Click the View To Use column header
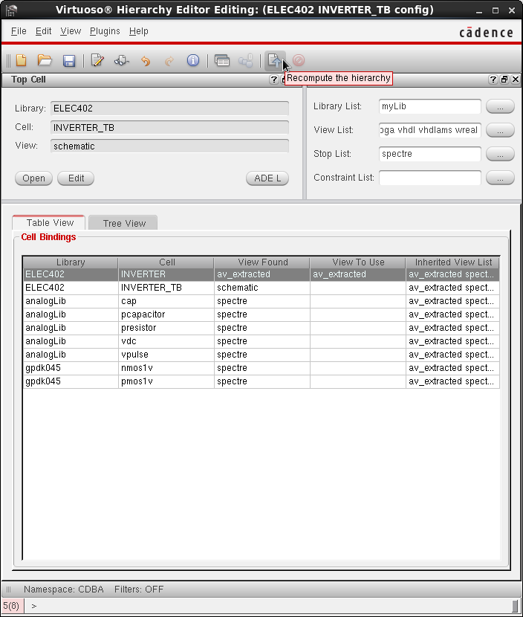The image size is (523, 617). point(358,262)
